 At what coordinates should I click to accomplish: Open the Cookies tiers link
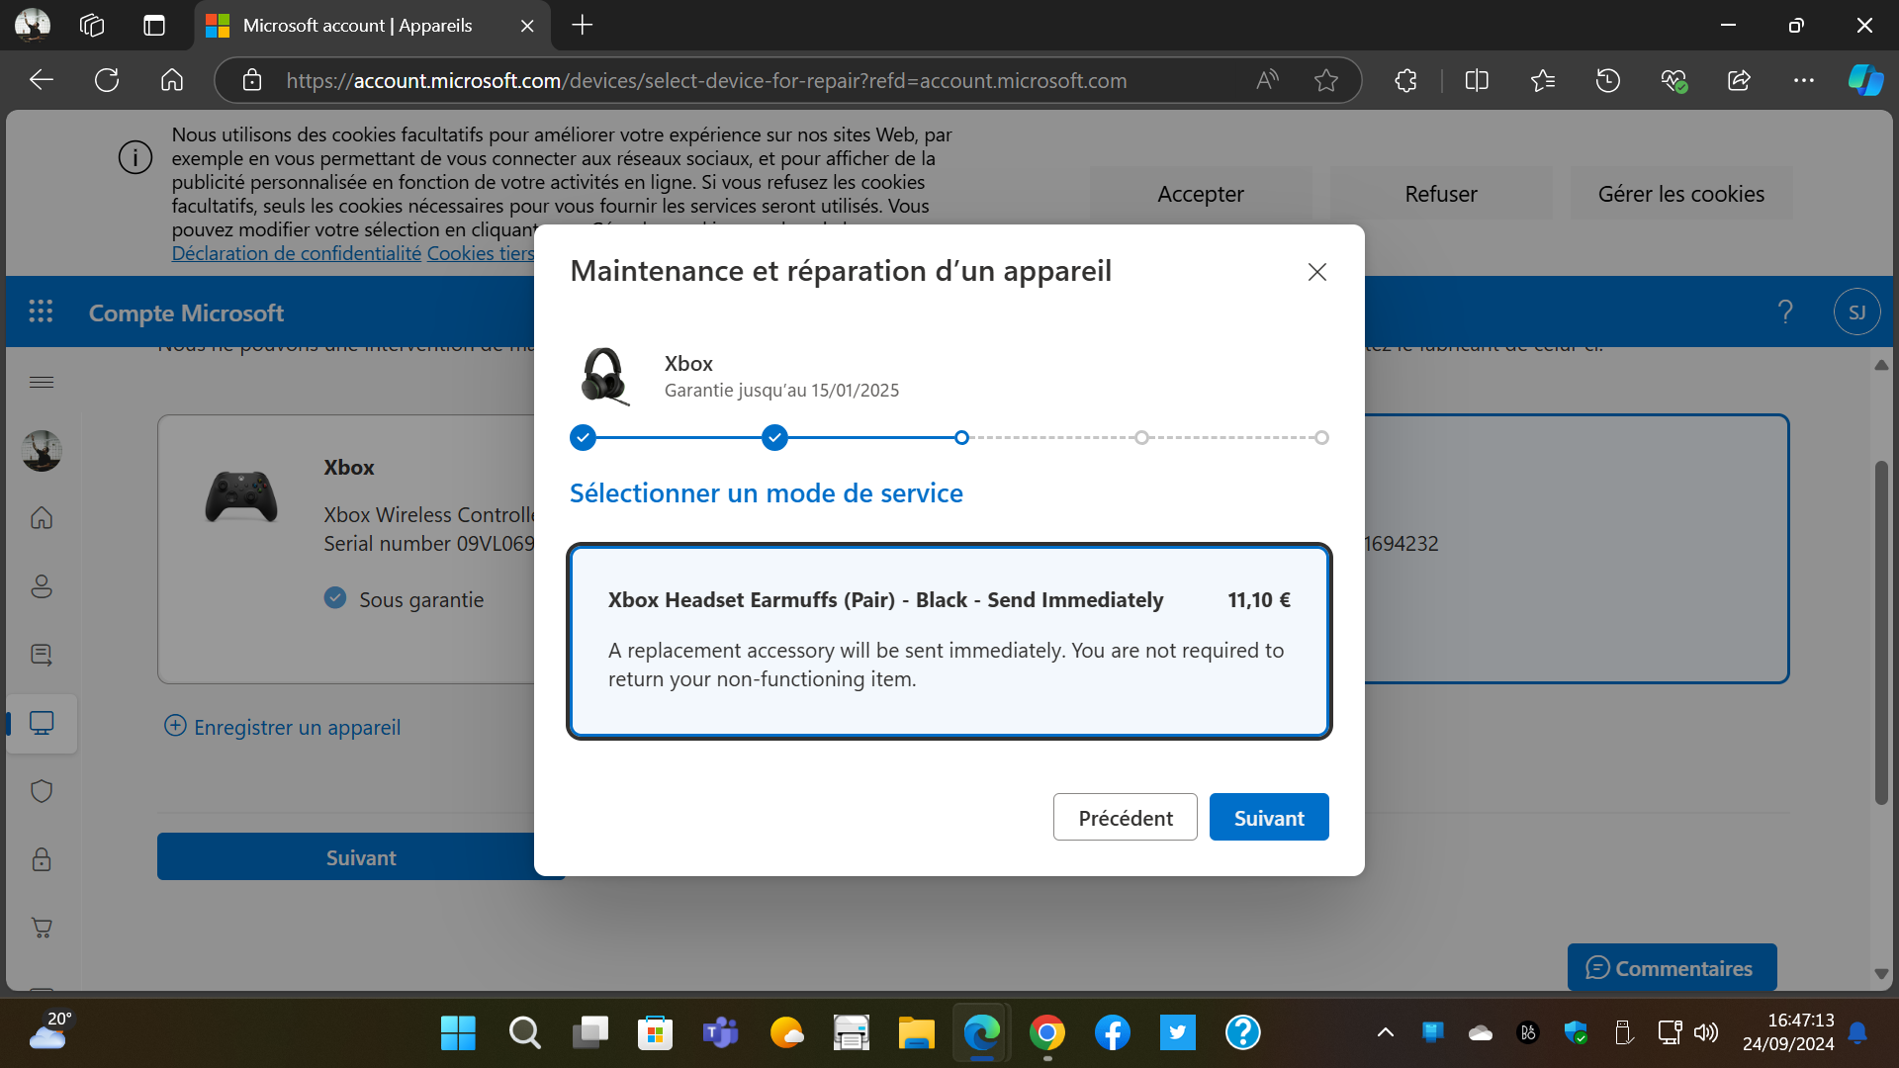(x=481, y=253)
